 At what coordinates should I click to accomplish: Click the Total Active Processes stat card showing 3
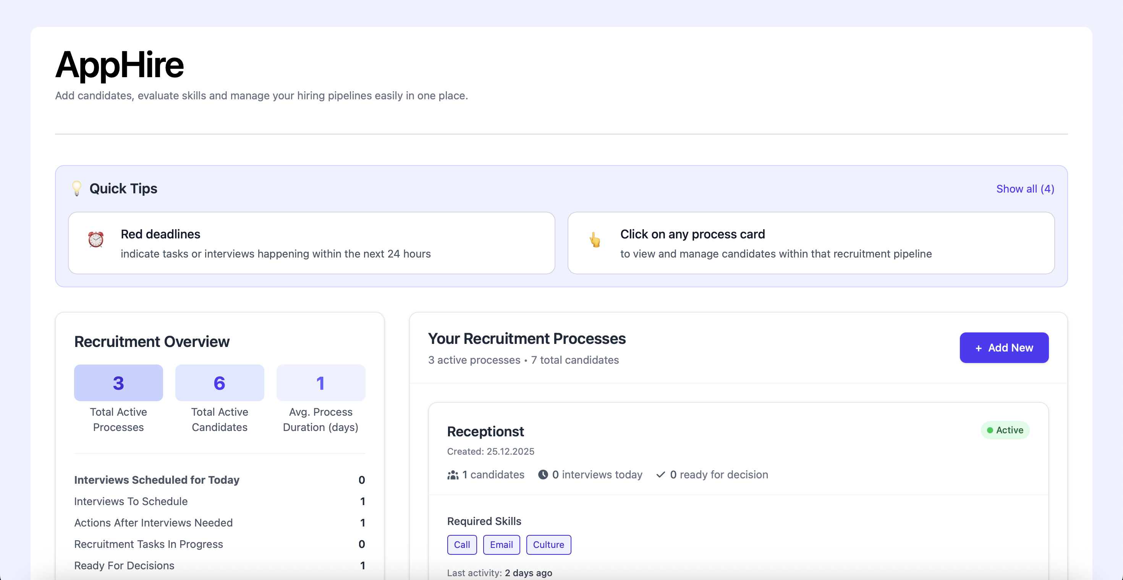point(118,383)
